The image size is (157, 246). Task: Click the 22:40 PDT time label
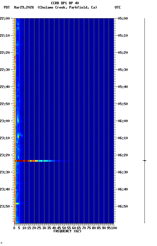(5, 87)
